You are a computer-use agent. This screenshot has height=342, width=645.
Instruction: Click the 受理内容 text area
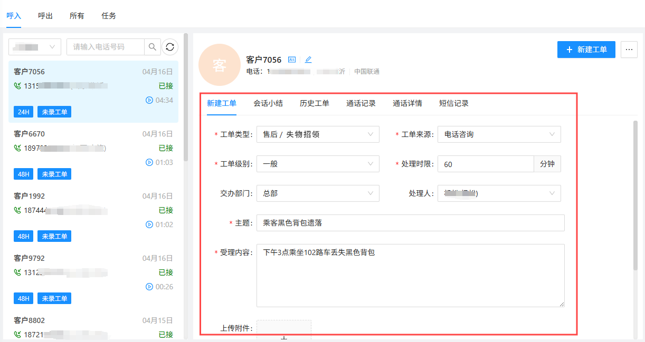click(x=410, y=275)
